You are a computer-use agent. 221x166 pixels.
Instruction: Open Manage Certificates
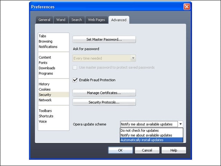coord(104,93)
